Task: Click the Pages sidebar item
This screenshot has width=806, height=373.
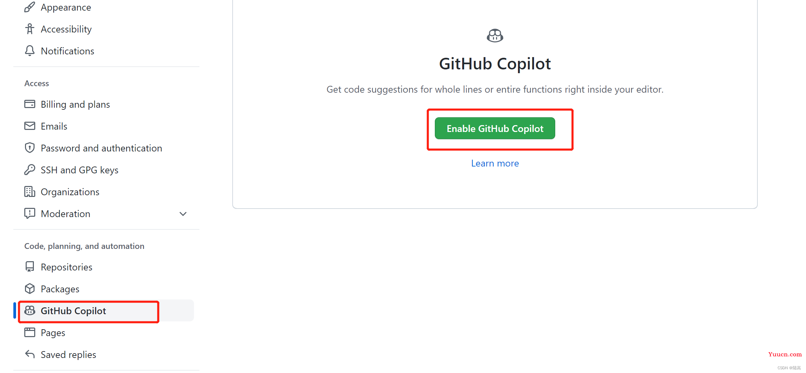Action: 53,332
